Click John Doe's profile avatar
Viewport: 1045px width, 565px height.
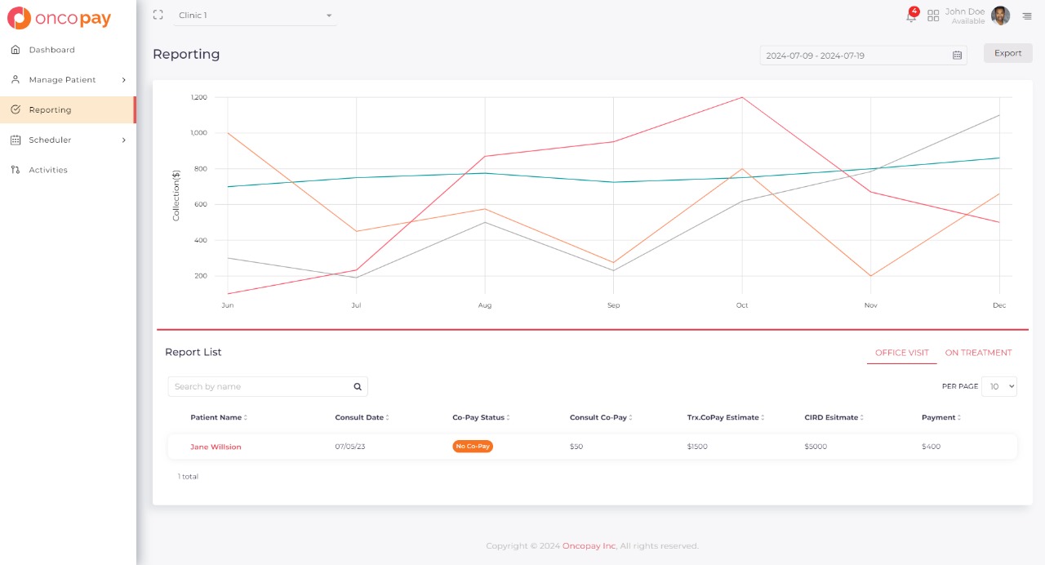tap(1000, 16)
